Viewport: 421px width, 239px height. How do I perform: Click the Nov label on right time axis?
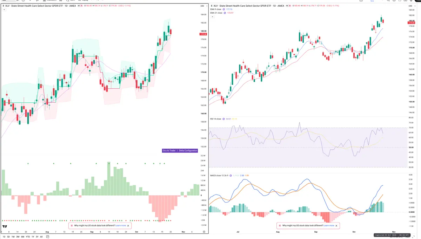coord(394,232)
